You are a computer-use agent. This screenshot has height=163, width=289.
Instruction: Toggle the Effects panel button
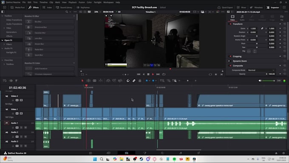(x=34, y=7)
